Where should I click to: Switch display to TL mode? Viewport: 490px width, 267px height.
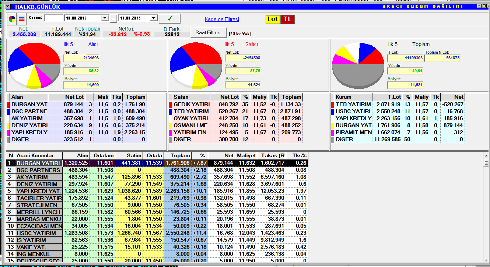pos(288,19)
